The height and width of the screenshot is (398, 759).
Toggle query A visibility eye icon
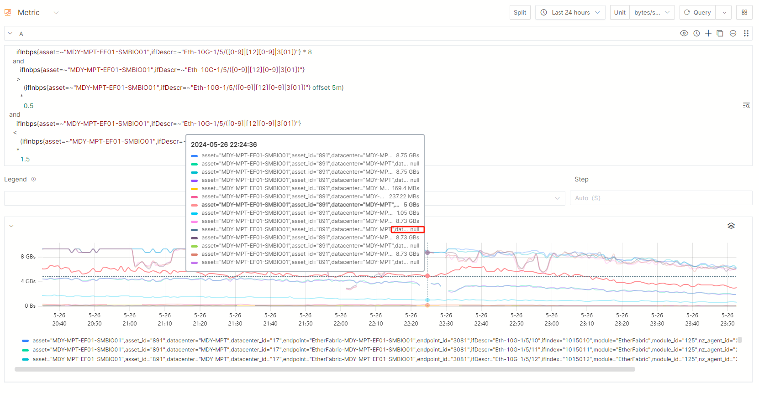point(684,33)
